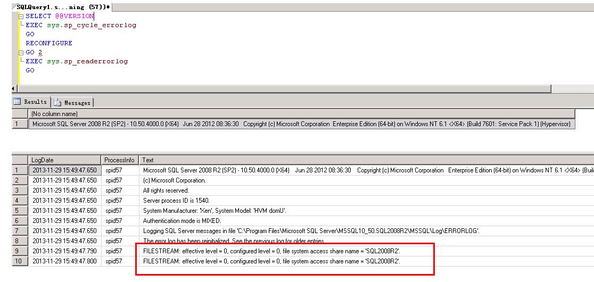Select the Text column header
Image resolution: width=594 pixels, height=282 pixels.
click(x=366, y=160)
